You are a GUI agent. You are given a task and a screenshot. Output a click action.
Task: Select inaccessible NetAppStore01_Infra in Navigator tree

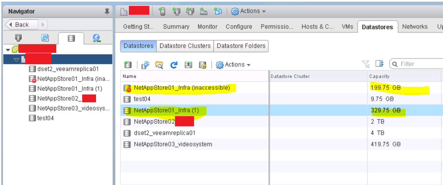pos(69,79)
